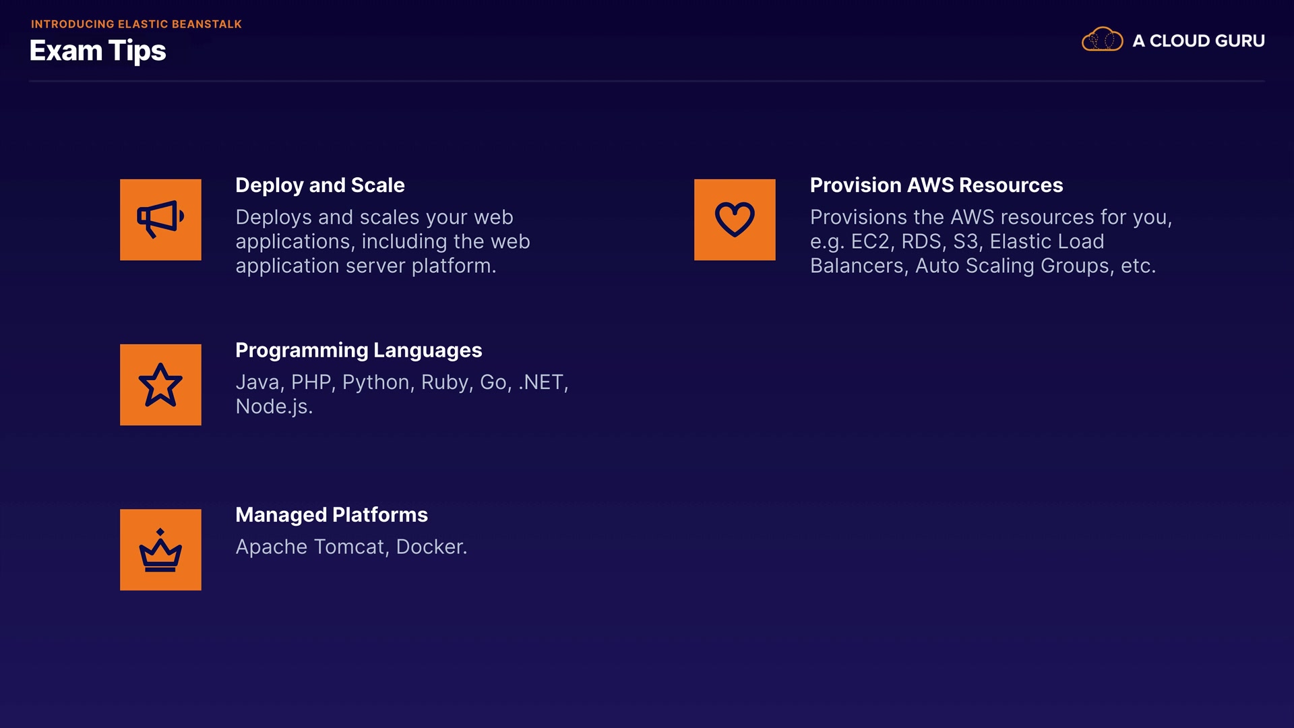Click the Exam Tips slide title

pyautogui.click(x=98, y=51)
